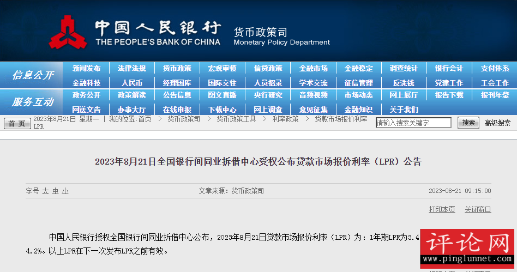Viewport: 517px width, 272px height.
Task: Select 音频视频 navigation link
Action: [313, 95]
